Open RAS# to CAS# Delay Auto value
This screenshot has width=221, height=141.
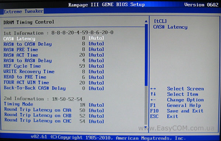[96, 44]
